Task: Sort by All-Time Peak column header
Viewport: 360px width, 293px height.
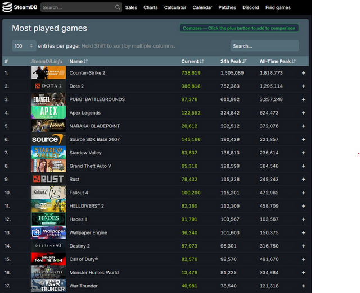Action: point(278,61)
